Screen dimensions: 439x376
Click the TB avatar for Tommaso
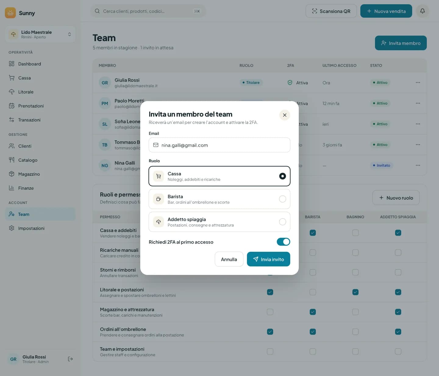coord(105,145)
